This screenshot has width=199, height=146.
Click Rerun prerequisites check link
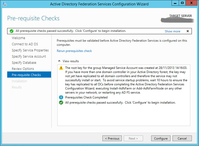tap(74, 51)
